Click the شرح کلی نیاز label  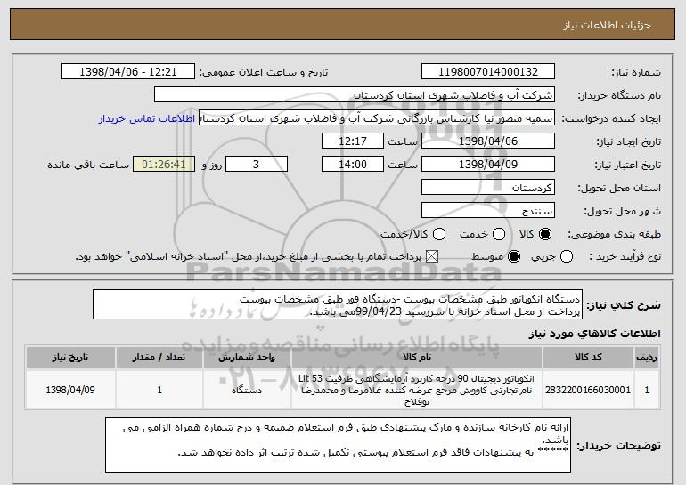[x=624, y=305]
